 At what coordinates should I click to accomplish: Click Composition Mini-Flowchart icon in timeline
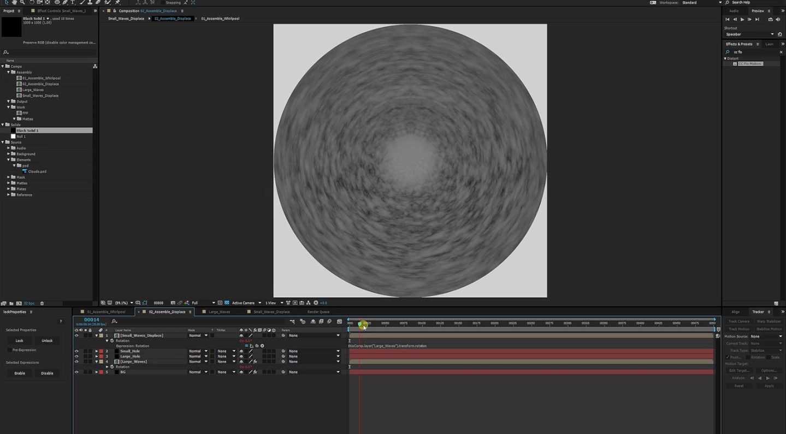pos(292,322)
